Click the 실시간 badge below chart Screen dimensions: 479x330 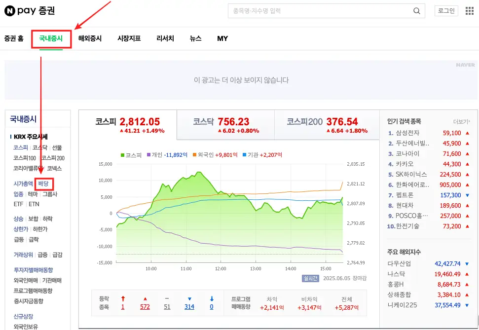click(x=310, y=278)
